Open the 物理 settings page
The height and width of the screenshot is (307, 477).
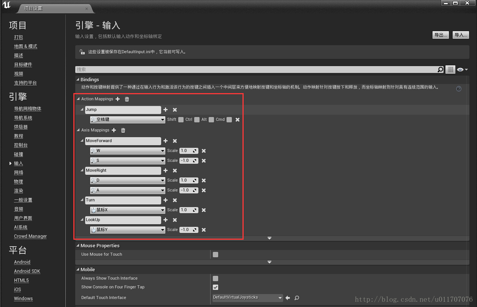(x=19, y=182)
